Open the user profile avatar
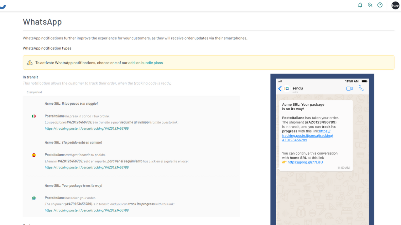The width and height of the screenshot is (401, 225). [395, 5]
